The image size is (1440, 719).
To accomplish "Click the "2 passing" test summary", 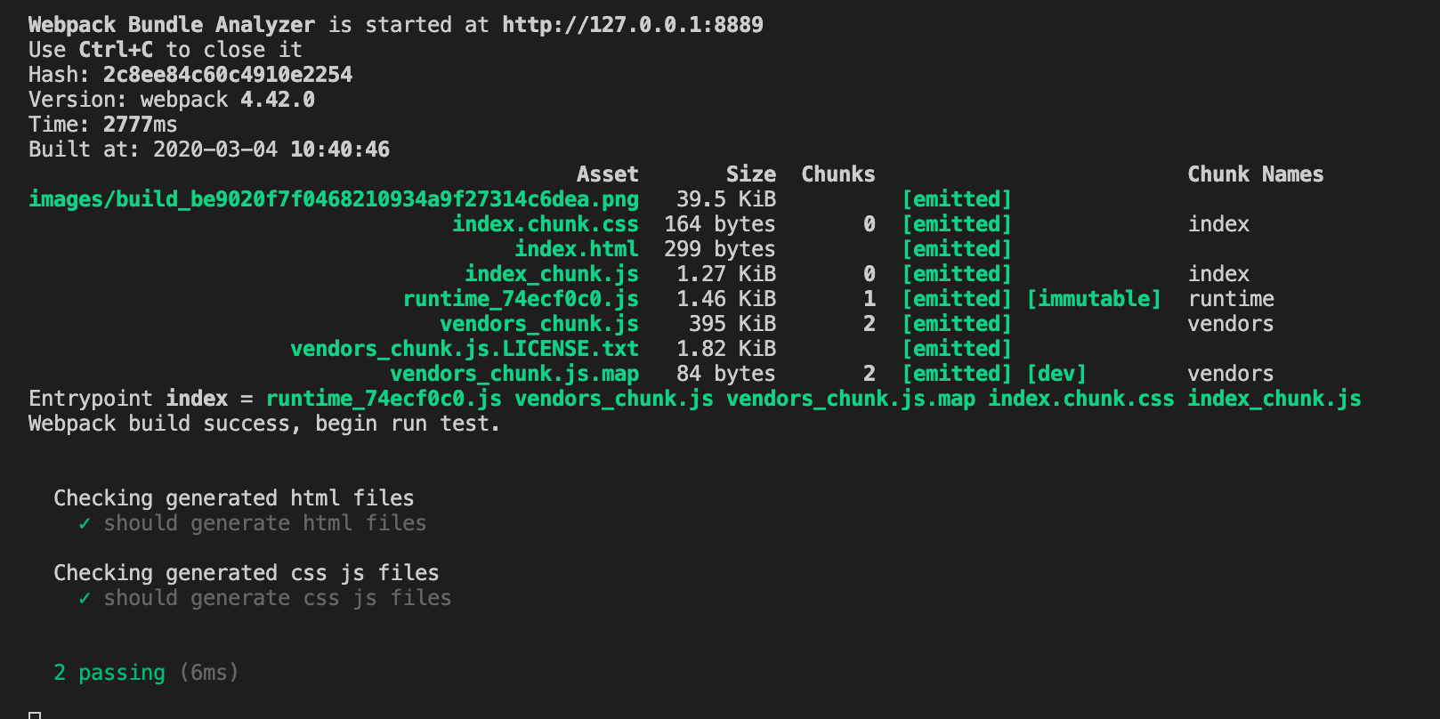I will 109,673.
